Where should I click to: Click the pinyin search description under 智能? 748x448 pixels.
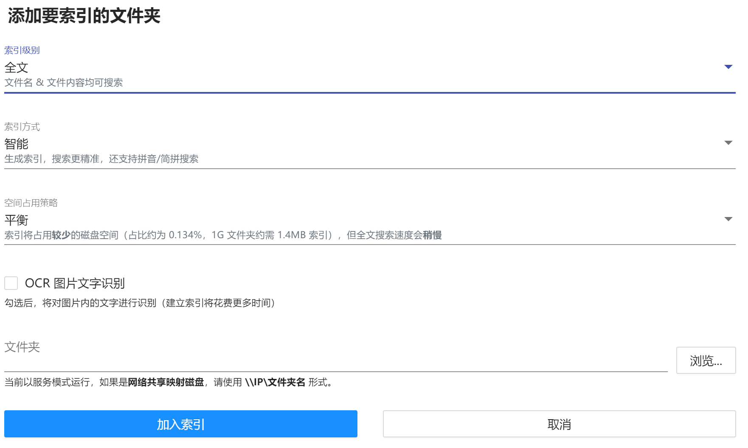101,159
